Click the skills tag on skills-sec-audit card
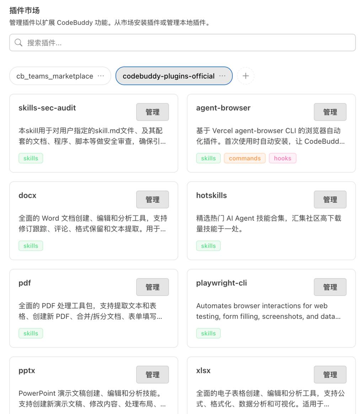This screenshot has width=364, height=414. [x=31, y=158]
